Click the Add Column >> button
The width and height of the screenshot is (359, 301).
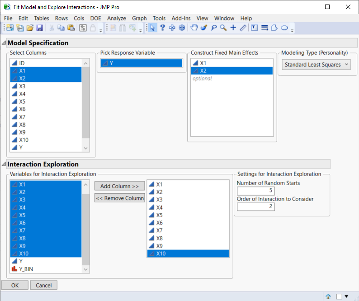(119, 186)
